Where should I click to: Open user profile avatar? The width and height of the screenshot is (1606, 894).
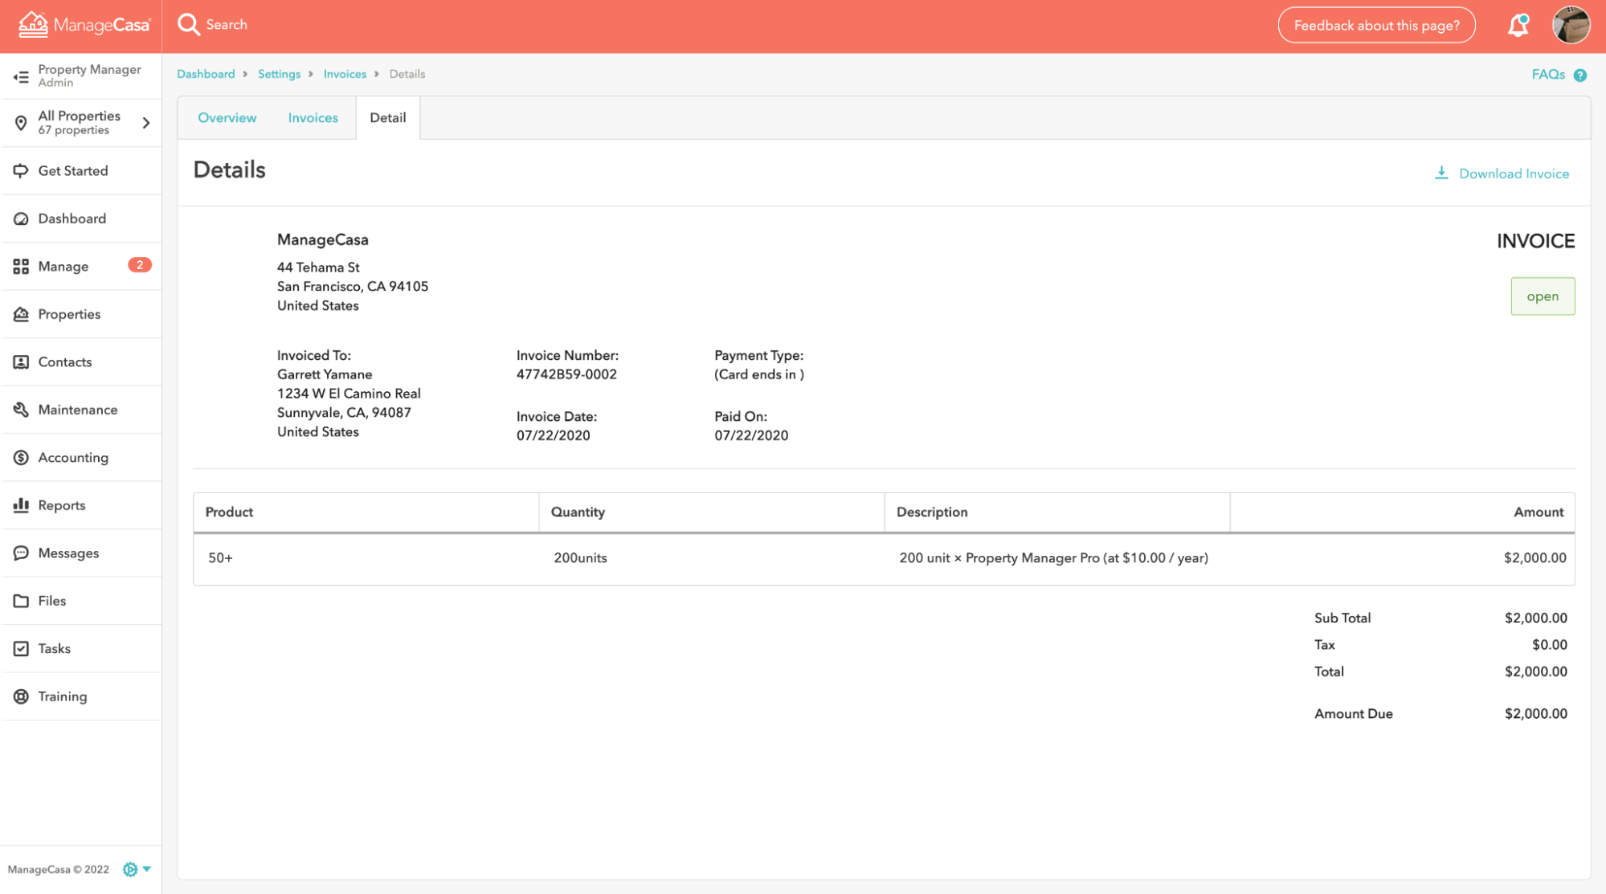coord(1571,25)
